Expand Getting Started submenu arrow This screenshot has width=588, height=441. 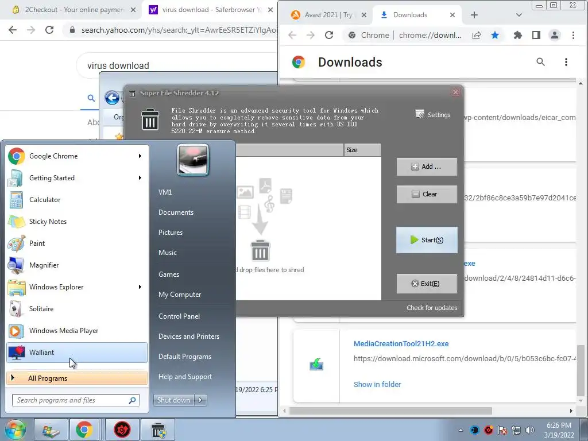coord(140,178)
